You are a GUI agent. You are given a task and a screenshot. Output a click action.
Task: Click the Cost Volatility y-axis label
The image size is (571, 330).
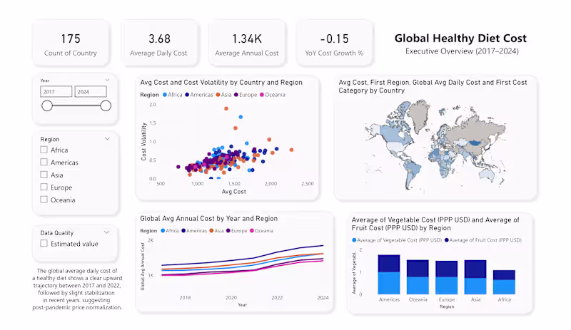tap(143, 142)
